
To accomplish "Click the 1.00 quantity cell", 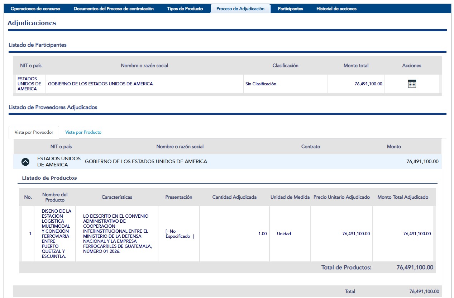I will pyautogui.click(x=234, y=234).
